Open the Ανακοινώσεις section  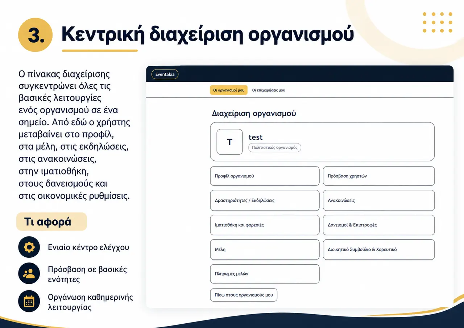click(379, 200)
